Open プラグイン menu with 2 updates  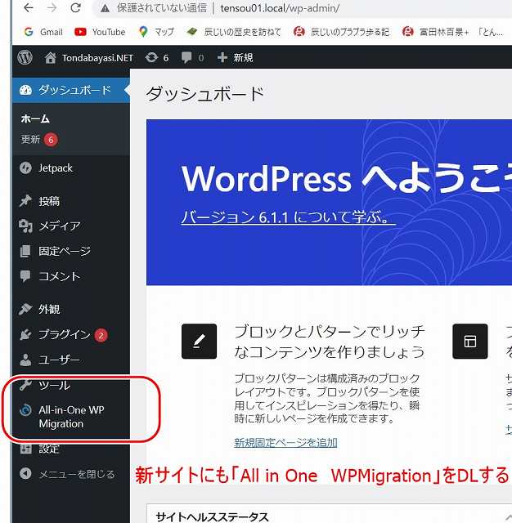(64, 334)
